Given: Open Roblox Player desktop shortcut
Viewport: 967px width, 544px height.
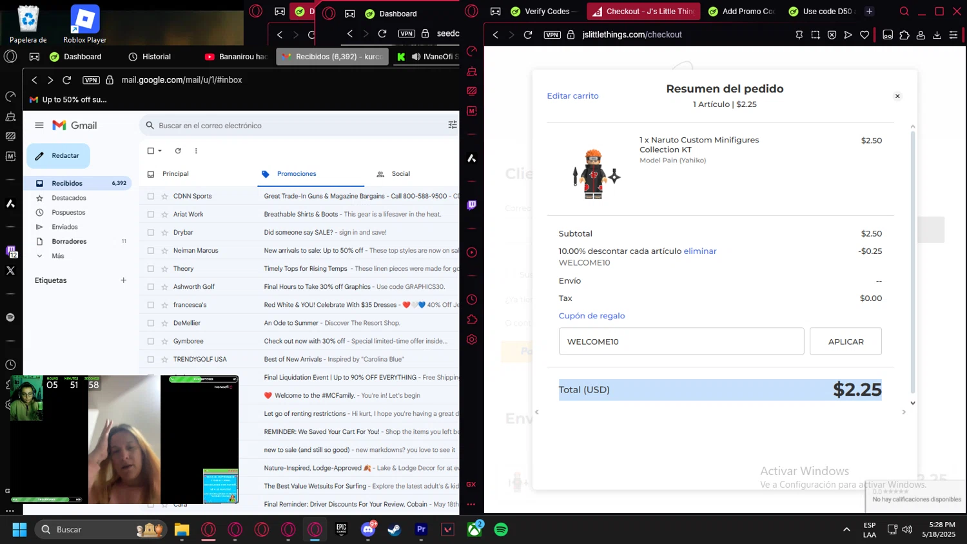Looking at the screenshot, I should pos(84,24).
